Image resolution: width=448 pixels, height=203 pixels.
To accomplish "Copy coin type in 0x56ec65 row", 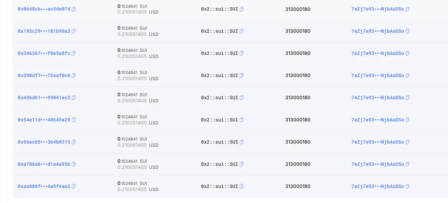I will pyautogui.click(x=242, y=142).
